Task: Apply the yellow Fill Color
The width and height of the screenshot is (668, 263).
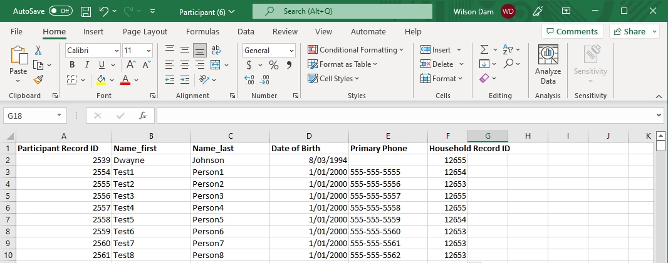Action: [101, 79]
